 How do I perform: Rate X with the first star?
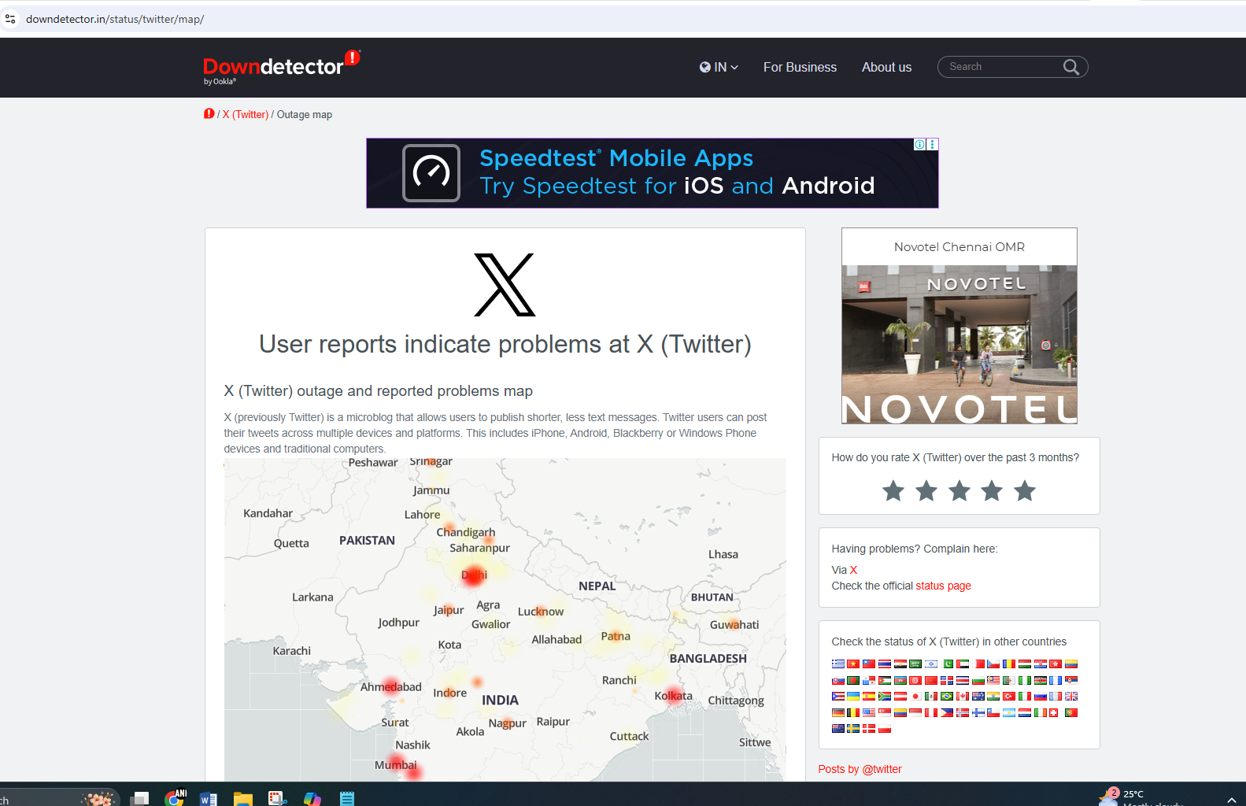[x=893, y=491]
